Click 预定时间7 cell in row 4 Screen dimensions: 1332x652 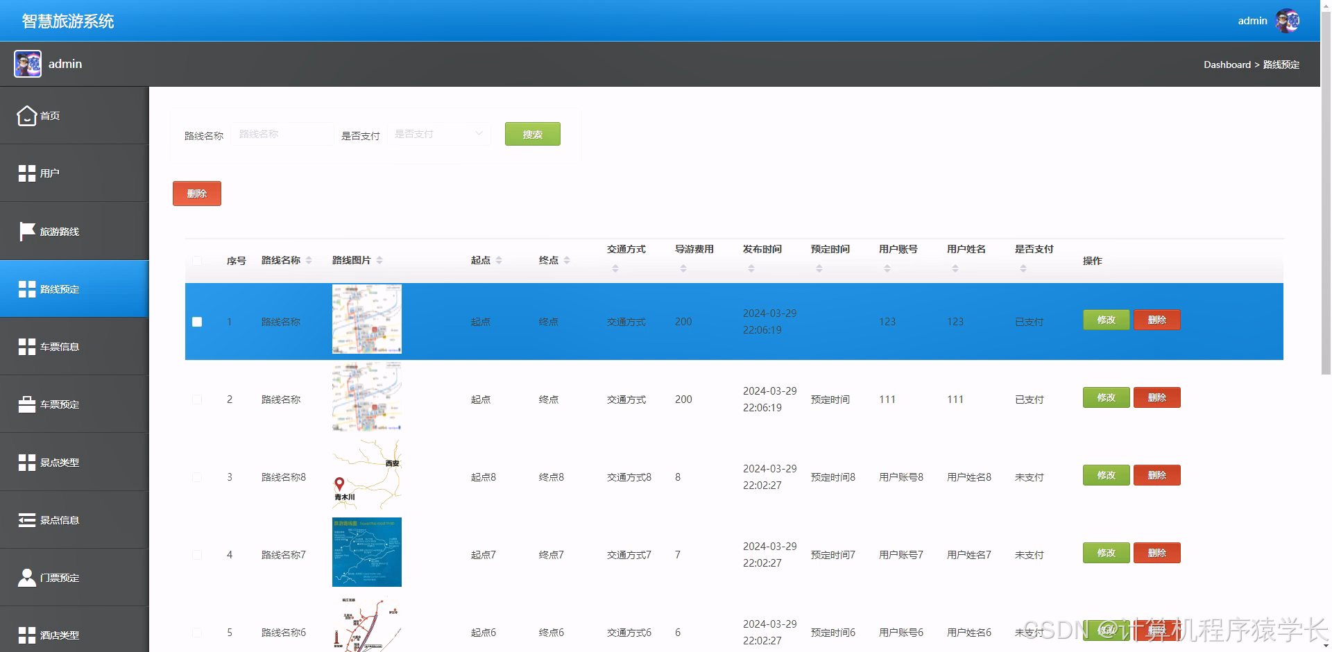pos(833,555)
